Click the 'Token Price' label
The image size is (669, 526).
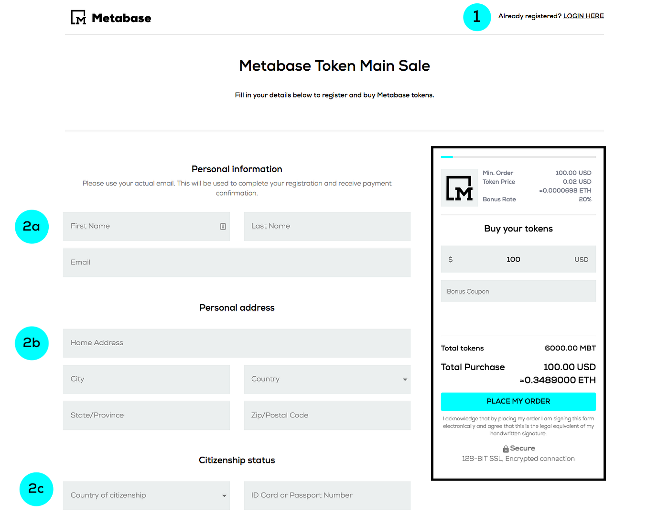pos(499,182)
